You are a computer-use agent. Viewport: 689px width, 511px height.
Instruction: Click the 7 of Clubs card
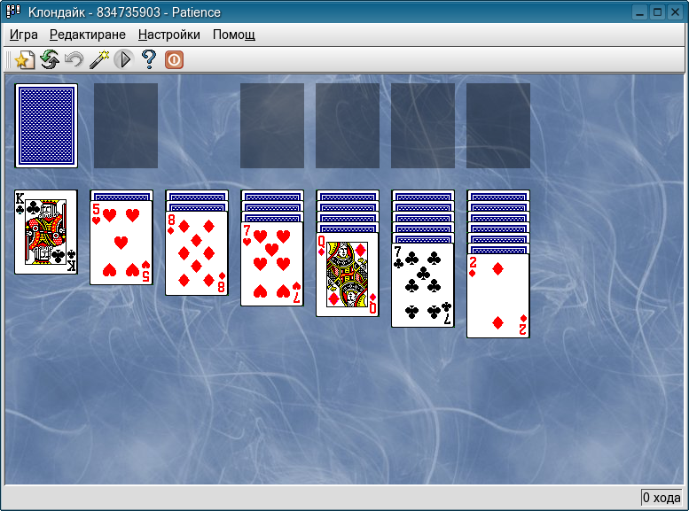(423, 286)
